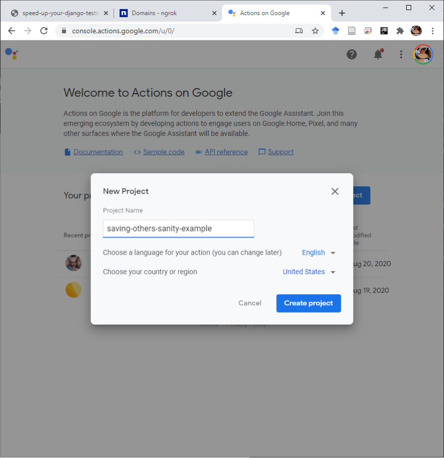Switch to the speed-up-your-django-tests tab
444x458 pixels.
pos(59,13)
